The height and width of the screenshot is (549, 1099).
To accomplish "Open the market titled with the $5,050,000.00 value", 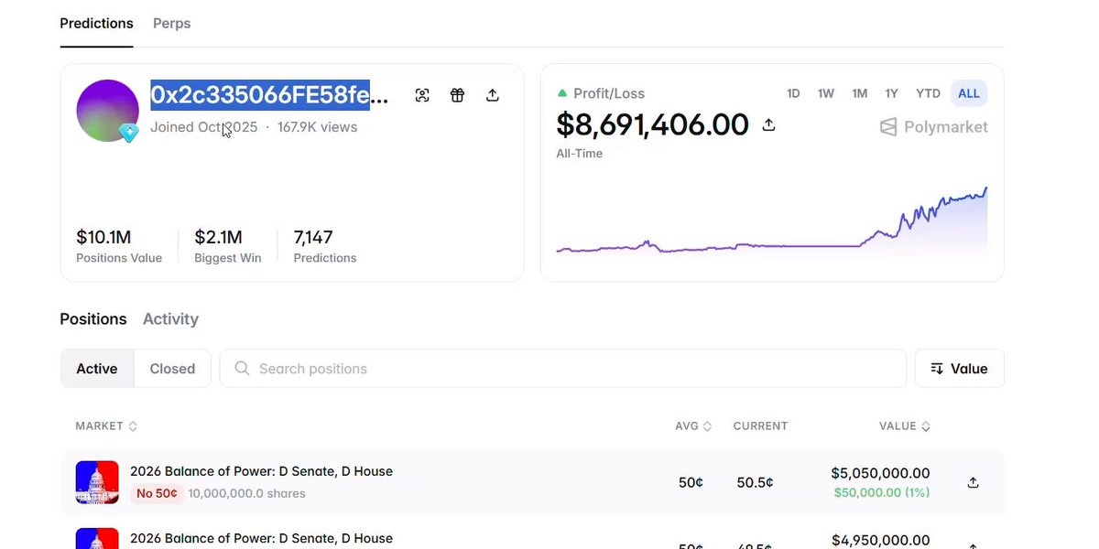I will [261, 471].
